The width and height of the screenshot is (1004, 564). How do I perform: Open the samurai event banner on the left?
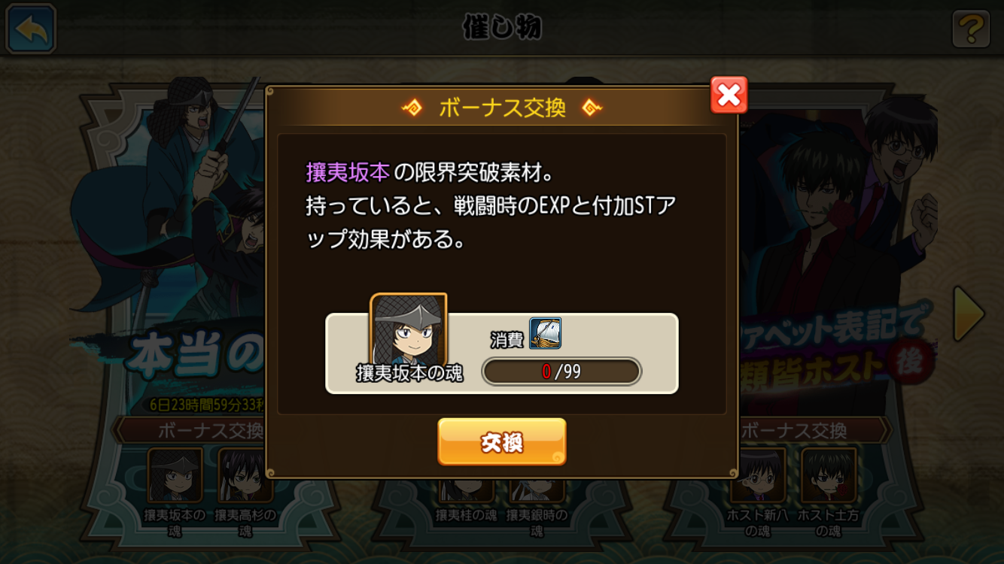pos(169,248)
